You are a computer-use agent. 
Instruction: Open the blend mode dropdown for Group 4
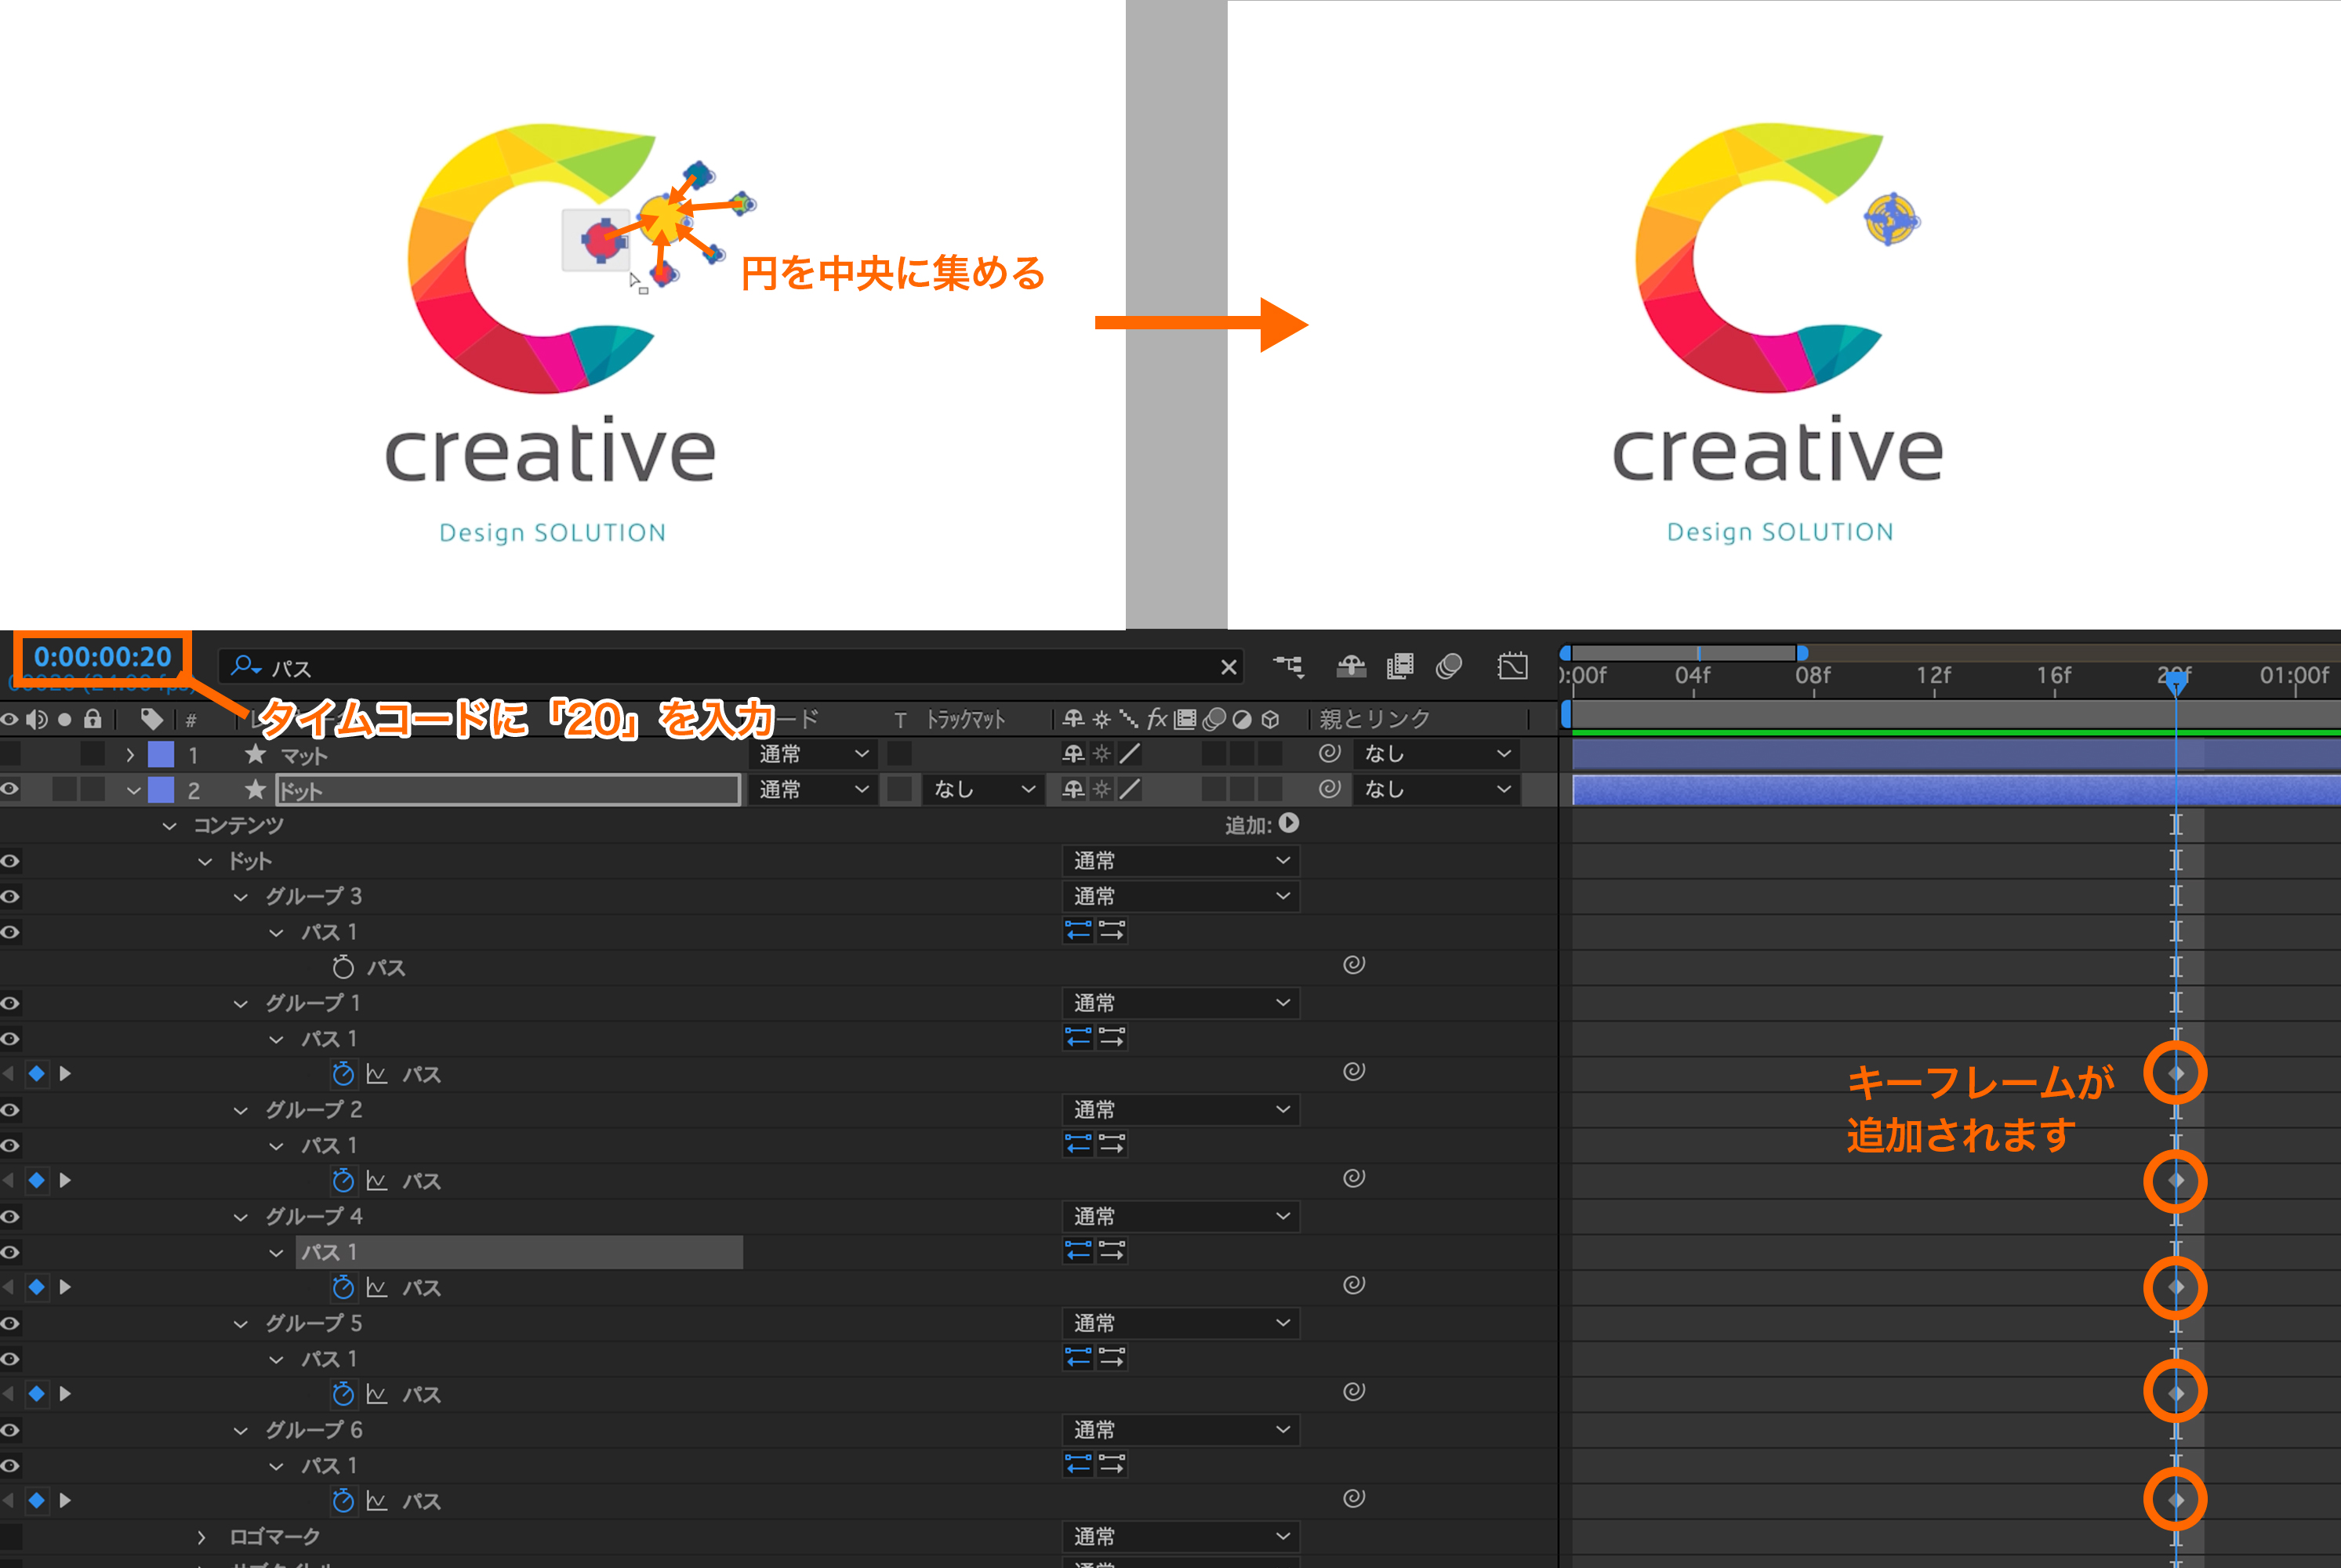click(1180, 1216)
